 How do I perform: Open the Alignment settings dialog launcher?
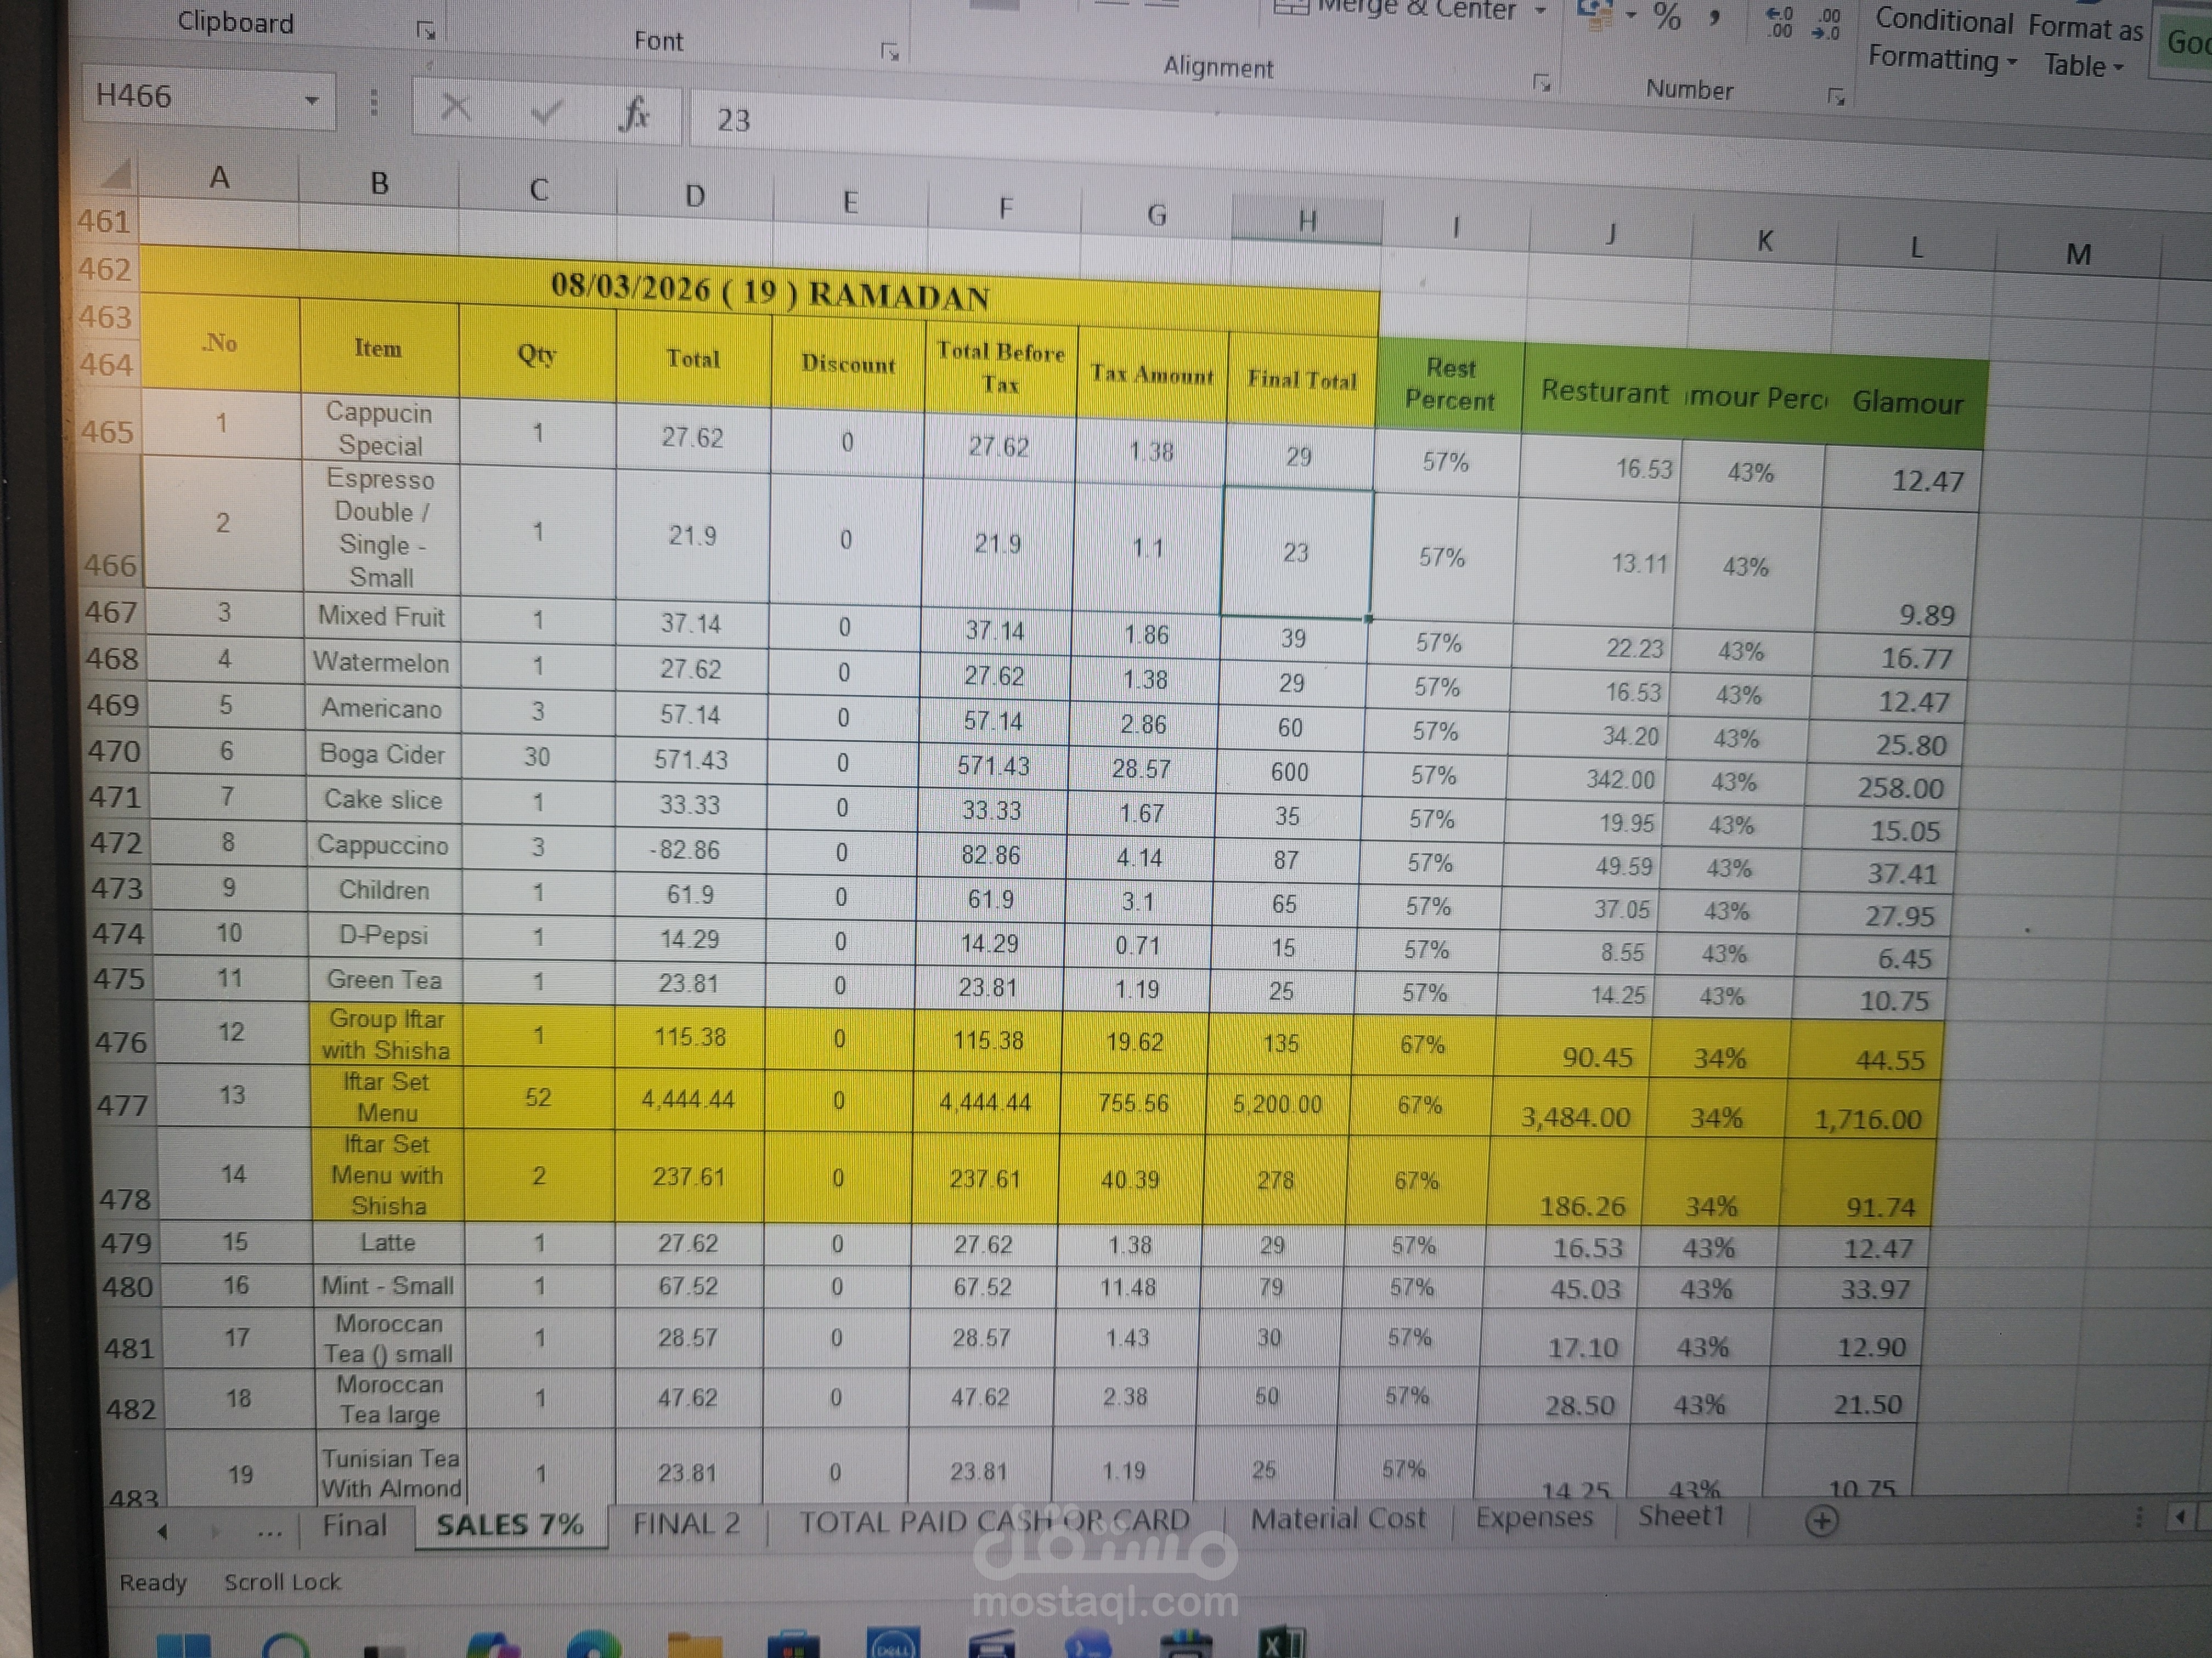1542,83
